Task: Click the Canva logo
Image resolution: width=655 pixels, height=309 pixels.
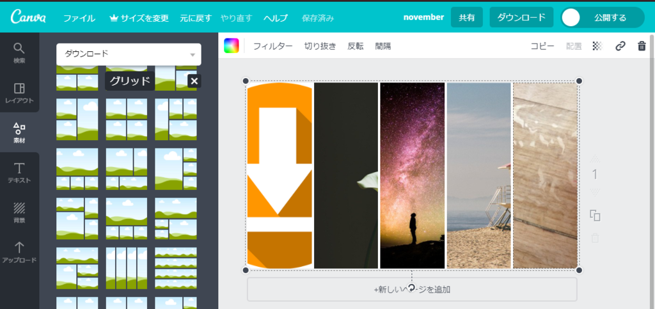Action: pos(28,17)
